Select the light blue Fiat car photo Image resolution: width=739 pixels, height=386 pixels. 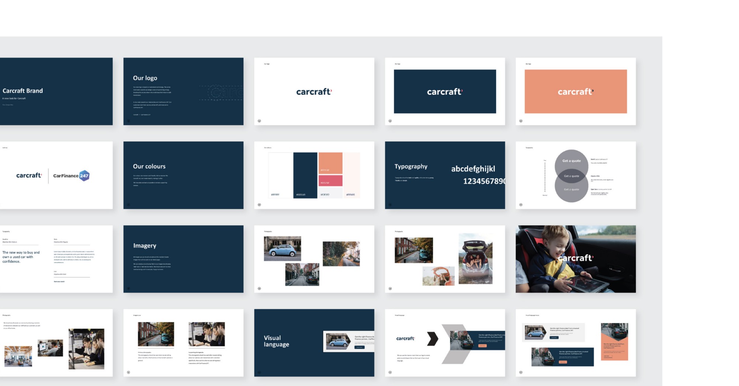click(282, 249)
